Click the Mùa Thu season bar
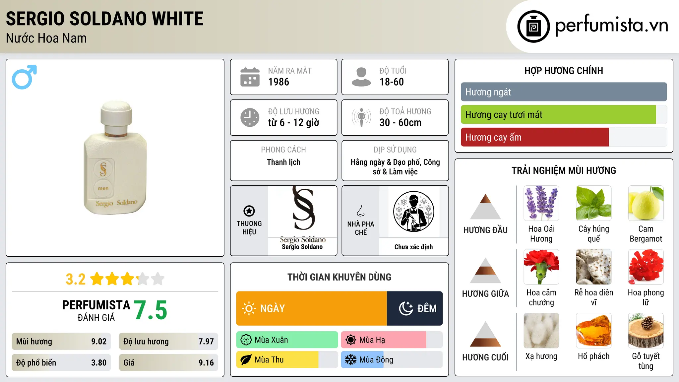The height and width of the screenshot is (382, 679). click(287, 360)
